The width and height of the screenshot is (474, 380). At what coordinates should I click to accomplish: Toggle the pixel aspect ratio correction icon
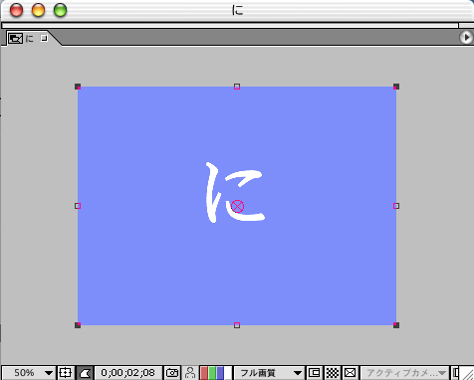[x=351, y=373]
